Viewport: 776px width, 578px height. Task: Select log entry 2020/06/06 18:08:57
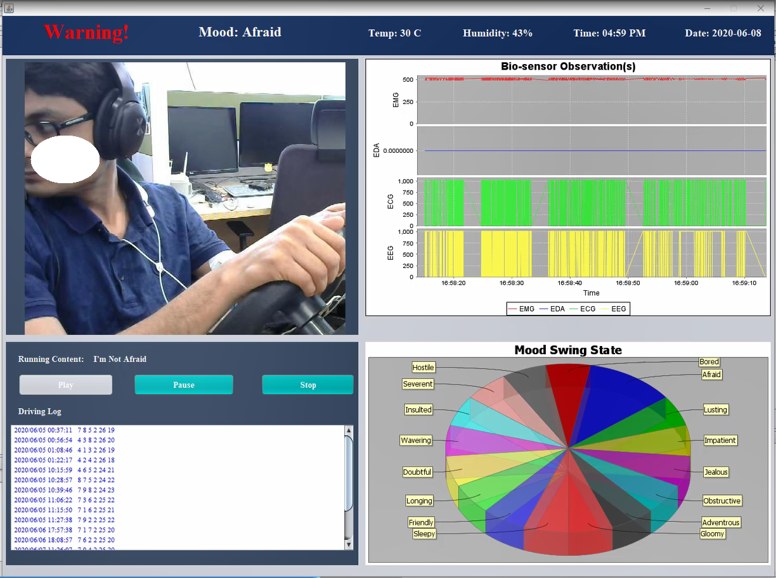pyautogui.click(x=64, y=540)
